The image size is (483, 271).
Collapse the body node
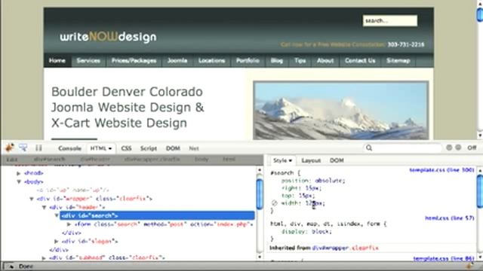pyautogui.click(x=19, y=181)
